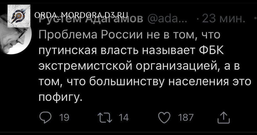Click the like count 187

point(186,118)
